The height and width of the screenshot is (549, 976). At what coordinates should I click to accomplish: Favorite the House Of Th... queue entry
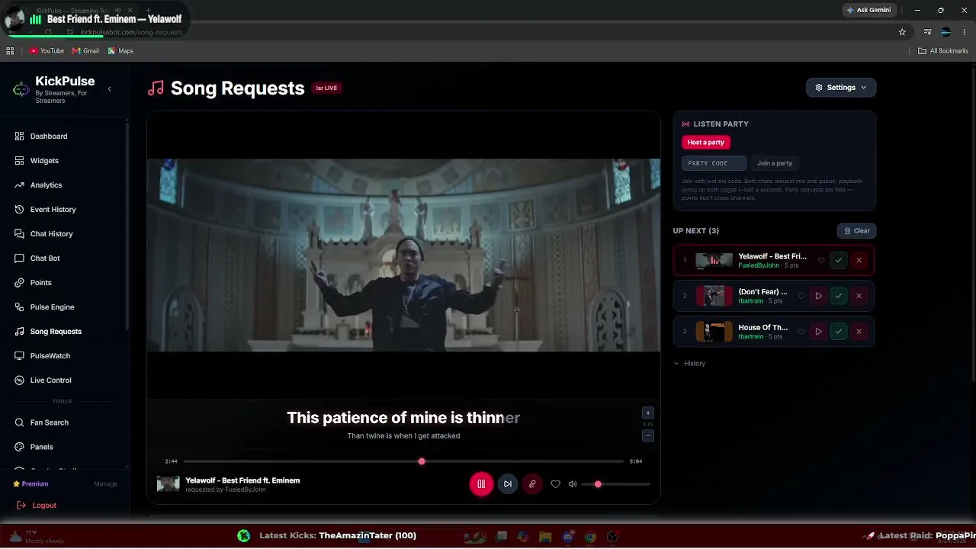point(801,332)
